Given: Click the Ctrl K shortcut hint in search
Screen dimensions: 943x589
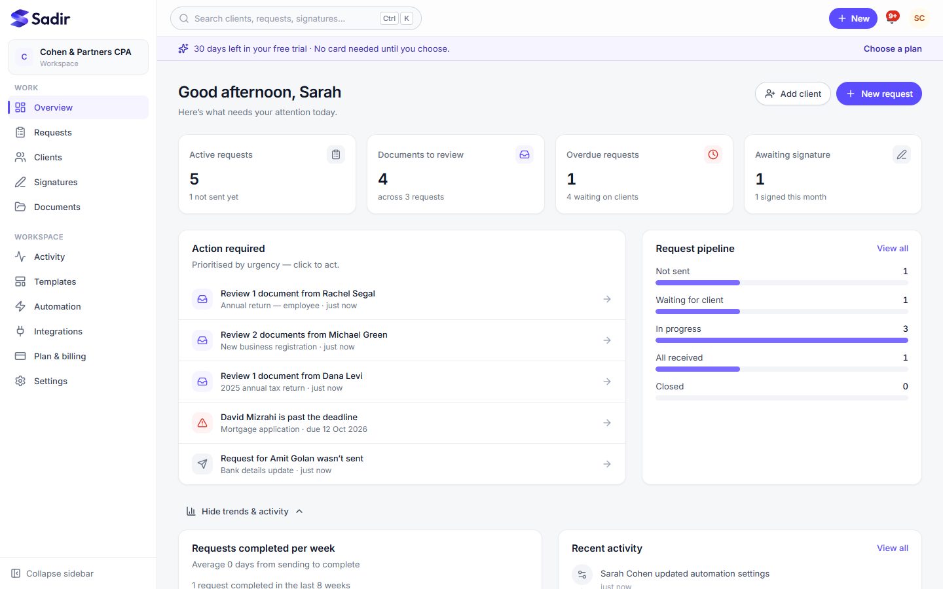Looking at the screenshot, I should pyautogui.click(x=396, y=18).
